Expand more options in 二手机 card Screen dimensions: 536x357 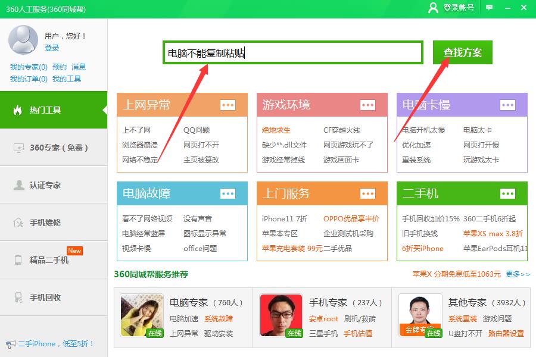507,194
